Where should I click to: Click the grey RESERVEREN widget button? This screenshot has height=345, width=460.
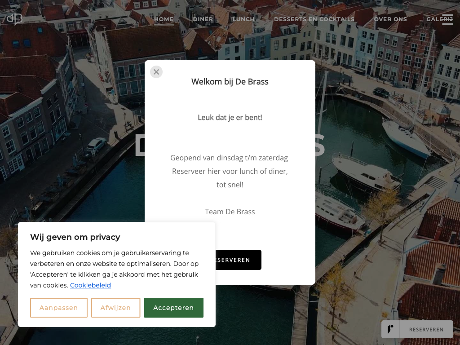(x=426, y=329)
